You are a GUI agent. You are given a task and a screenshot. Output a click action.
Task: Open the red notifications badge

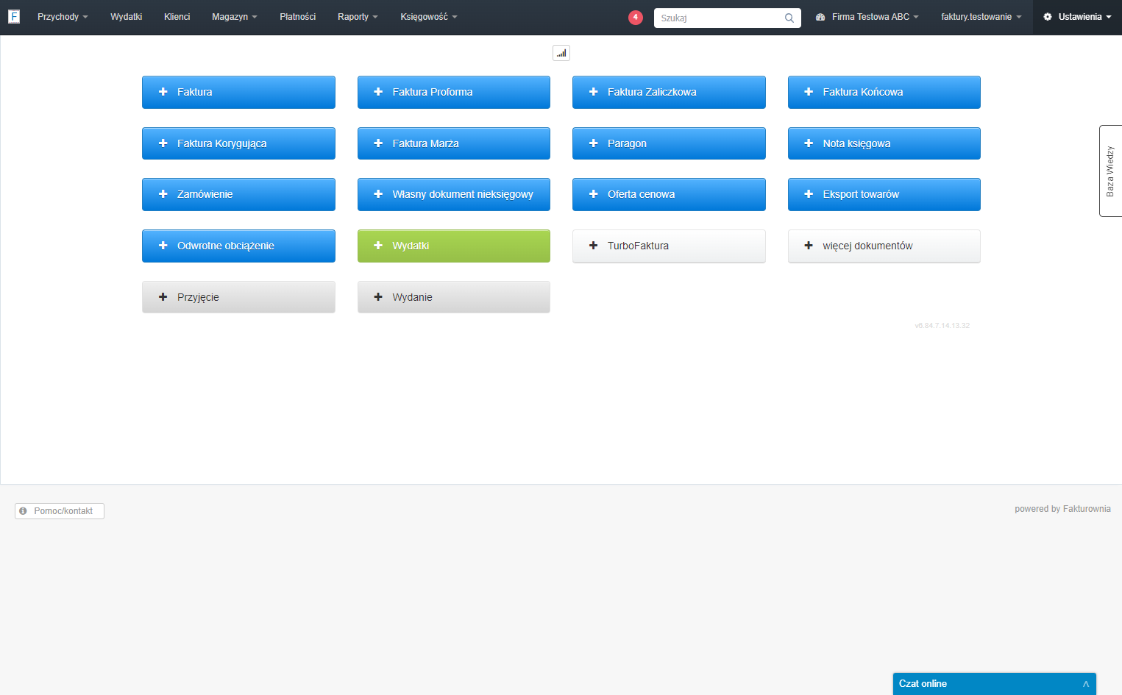coord(636,17)
